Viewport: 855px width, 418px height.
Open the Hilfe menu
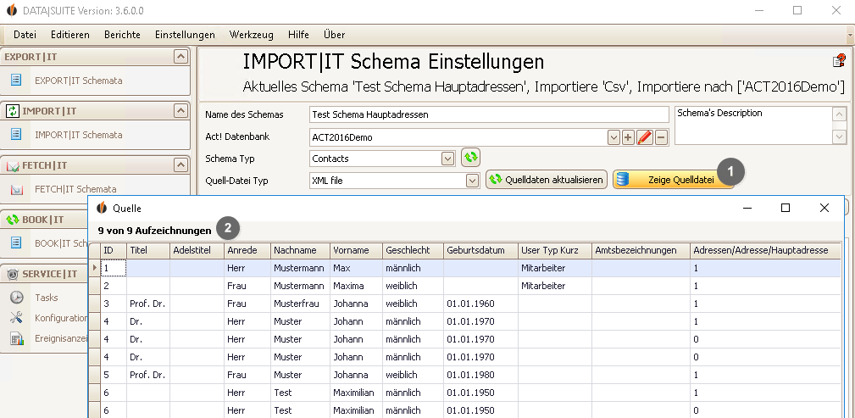(298, 35)
